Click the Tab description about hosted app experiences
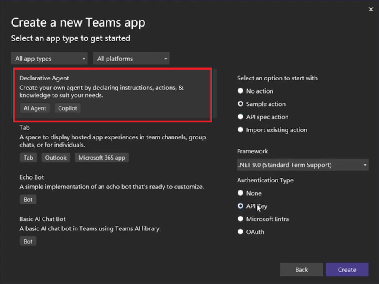 (112, 141)
